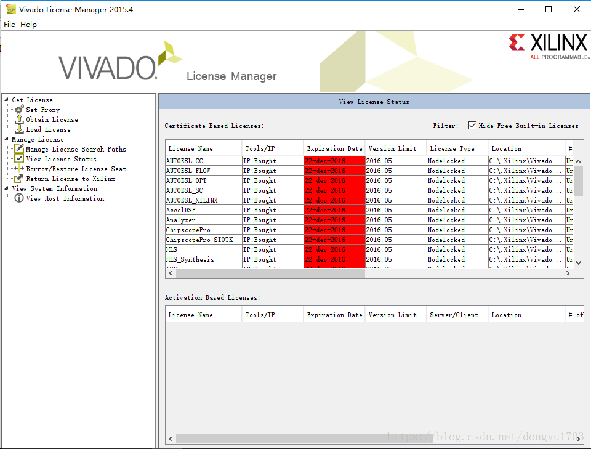Click the certificate table vertical scrollbar thumb
591x449 pixels.
pyautogui.click(x=579, y=181)
